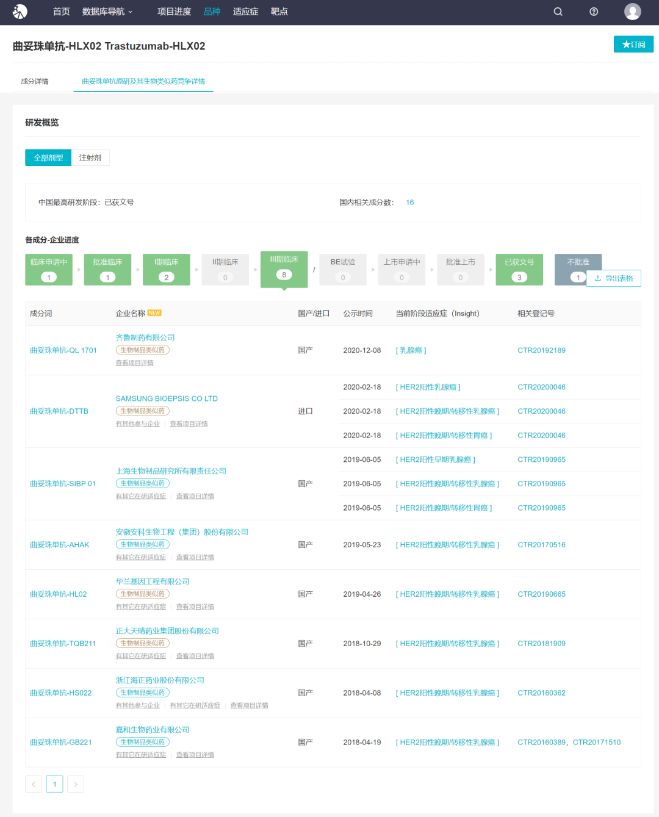Open 曲妥珠单抗-HS022 component link
This screenshot has height=817, width=659.
[x=61, y=693]
